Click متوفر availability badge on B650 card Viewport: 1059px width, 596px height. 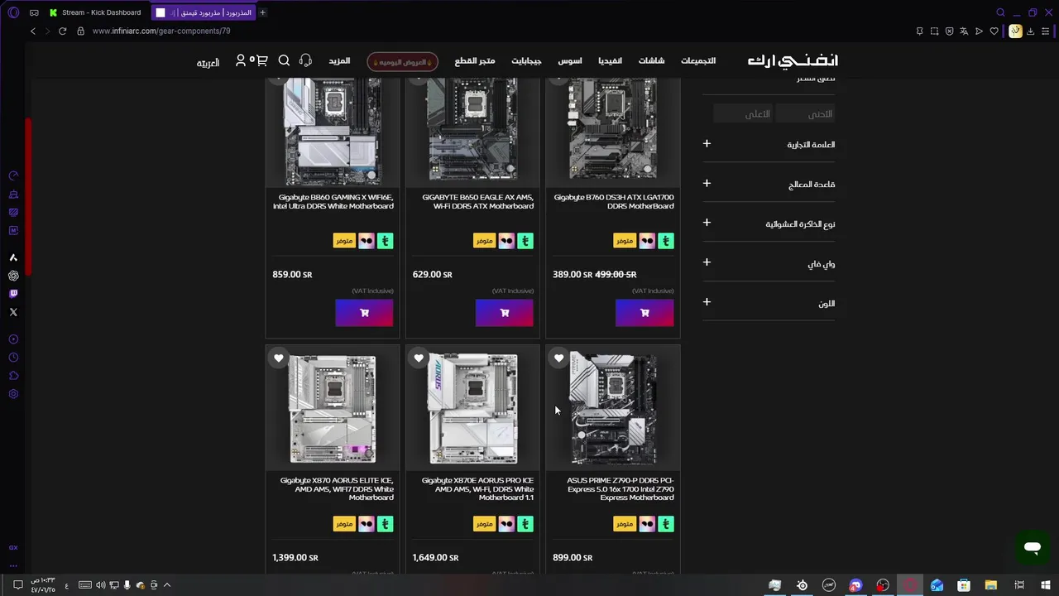point(484,241)
